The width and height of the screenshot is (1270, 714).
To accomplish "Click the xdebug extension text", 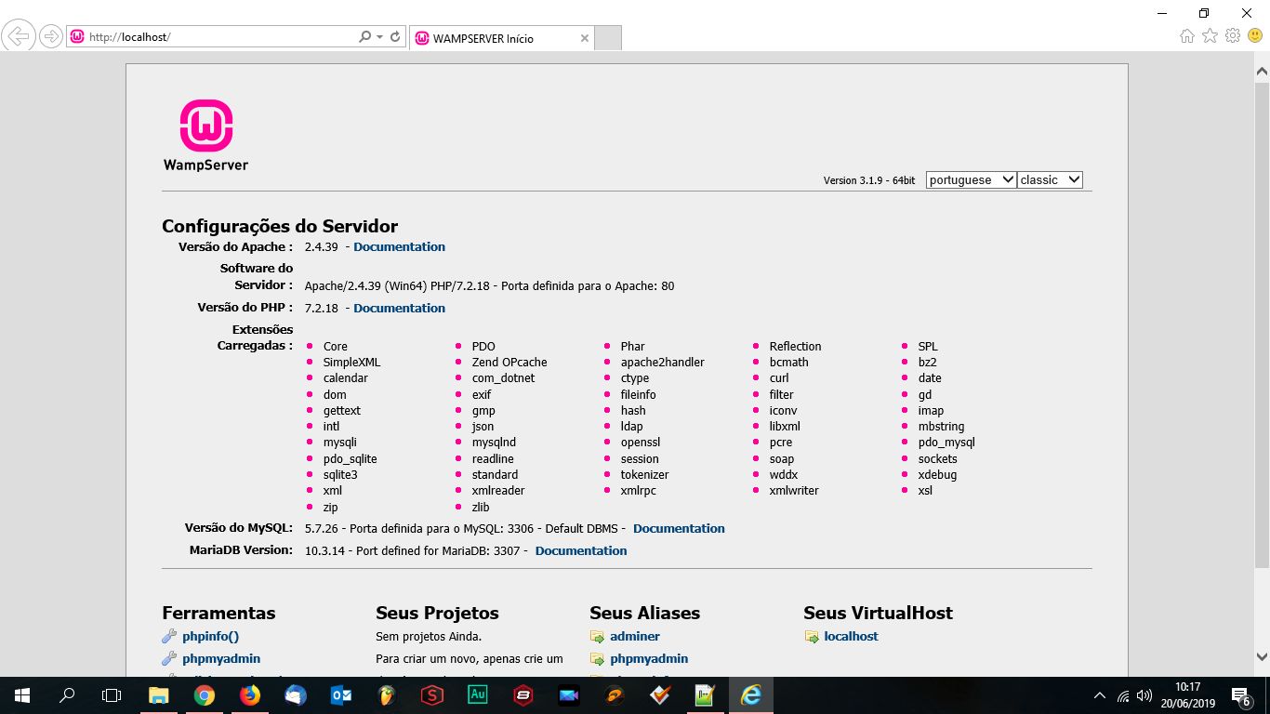I will click(937, 475).
